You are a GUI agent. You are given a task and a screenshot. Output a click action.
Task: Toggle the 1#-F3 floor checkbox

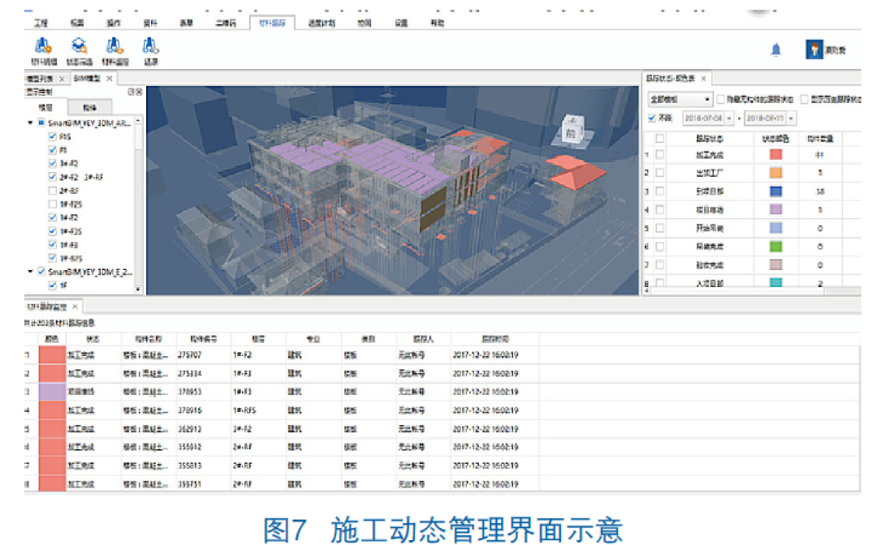(x=52, y=245)
